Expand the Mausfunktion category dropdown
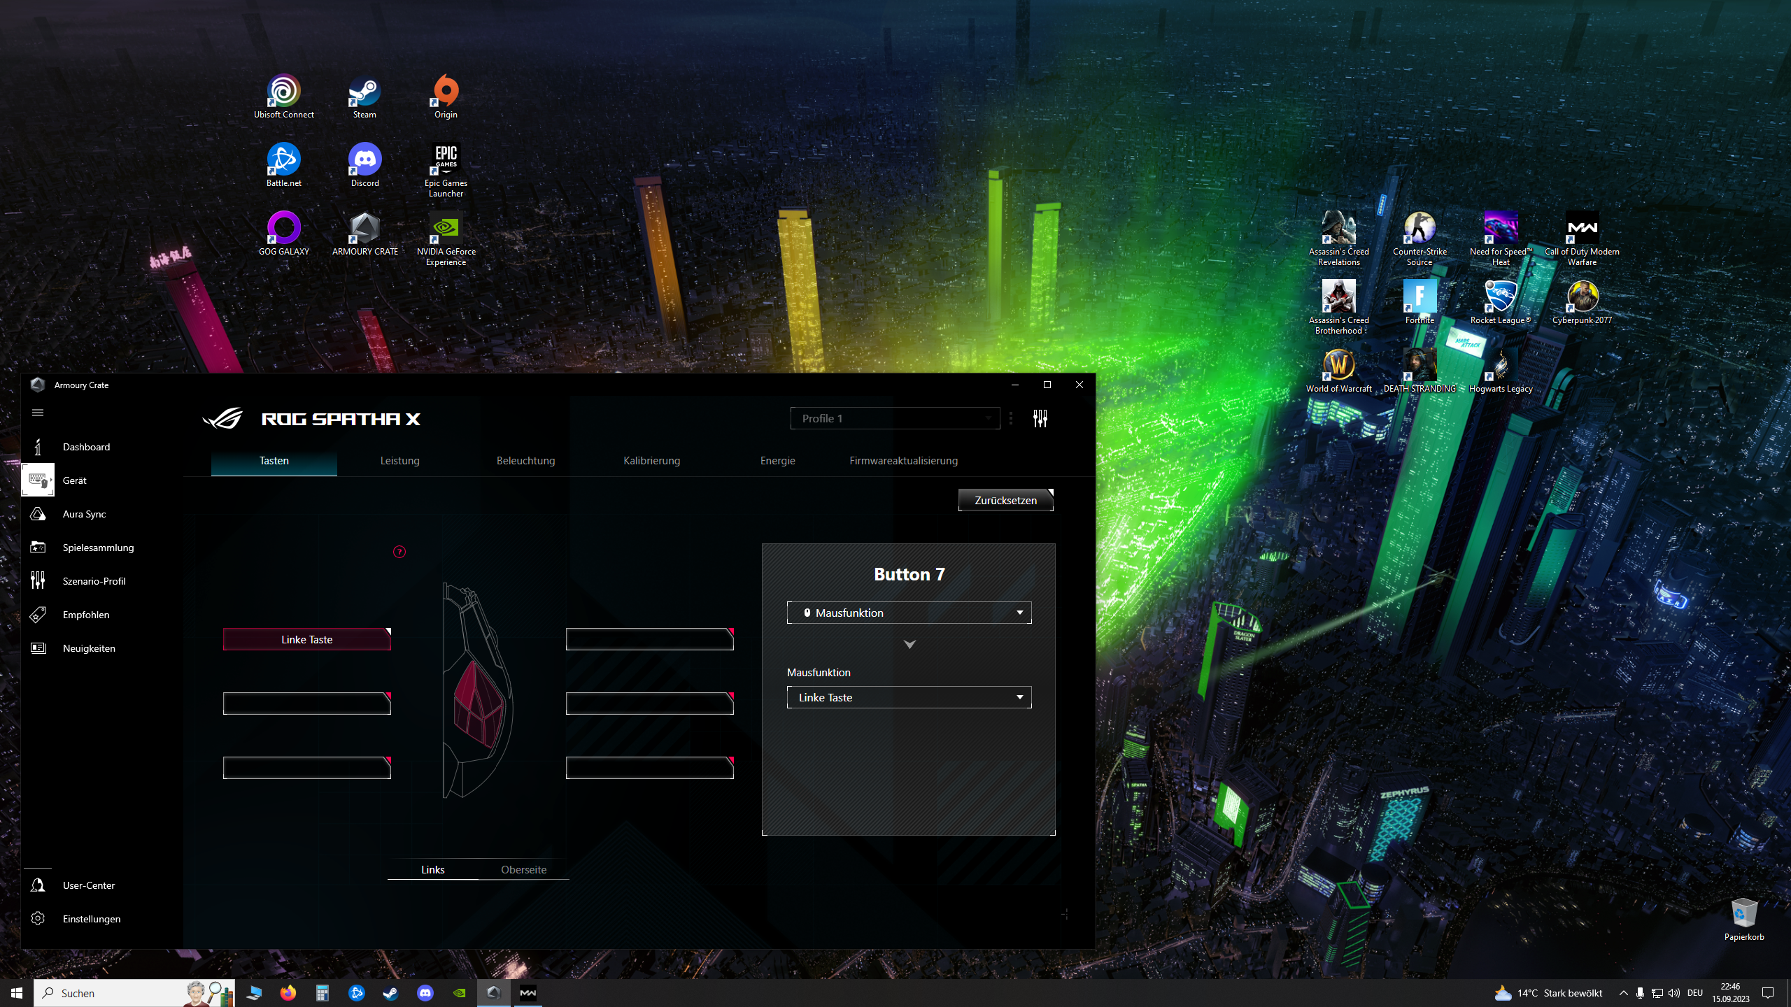Viewport: 1791px width, 1007px height. coord(909,613)
